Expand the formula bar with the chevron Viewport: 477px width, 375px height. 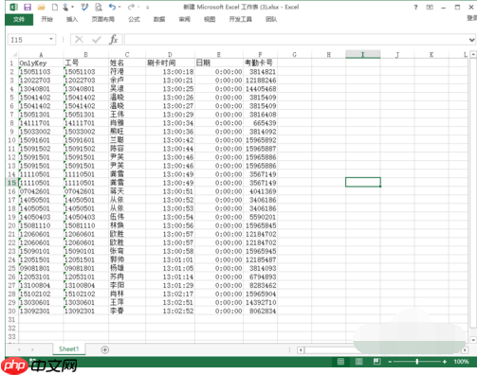click(x=471, y=40)
